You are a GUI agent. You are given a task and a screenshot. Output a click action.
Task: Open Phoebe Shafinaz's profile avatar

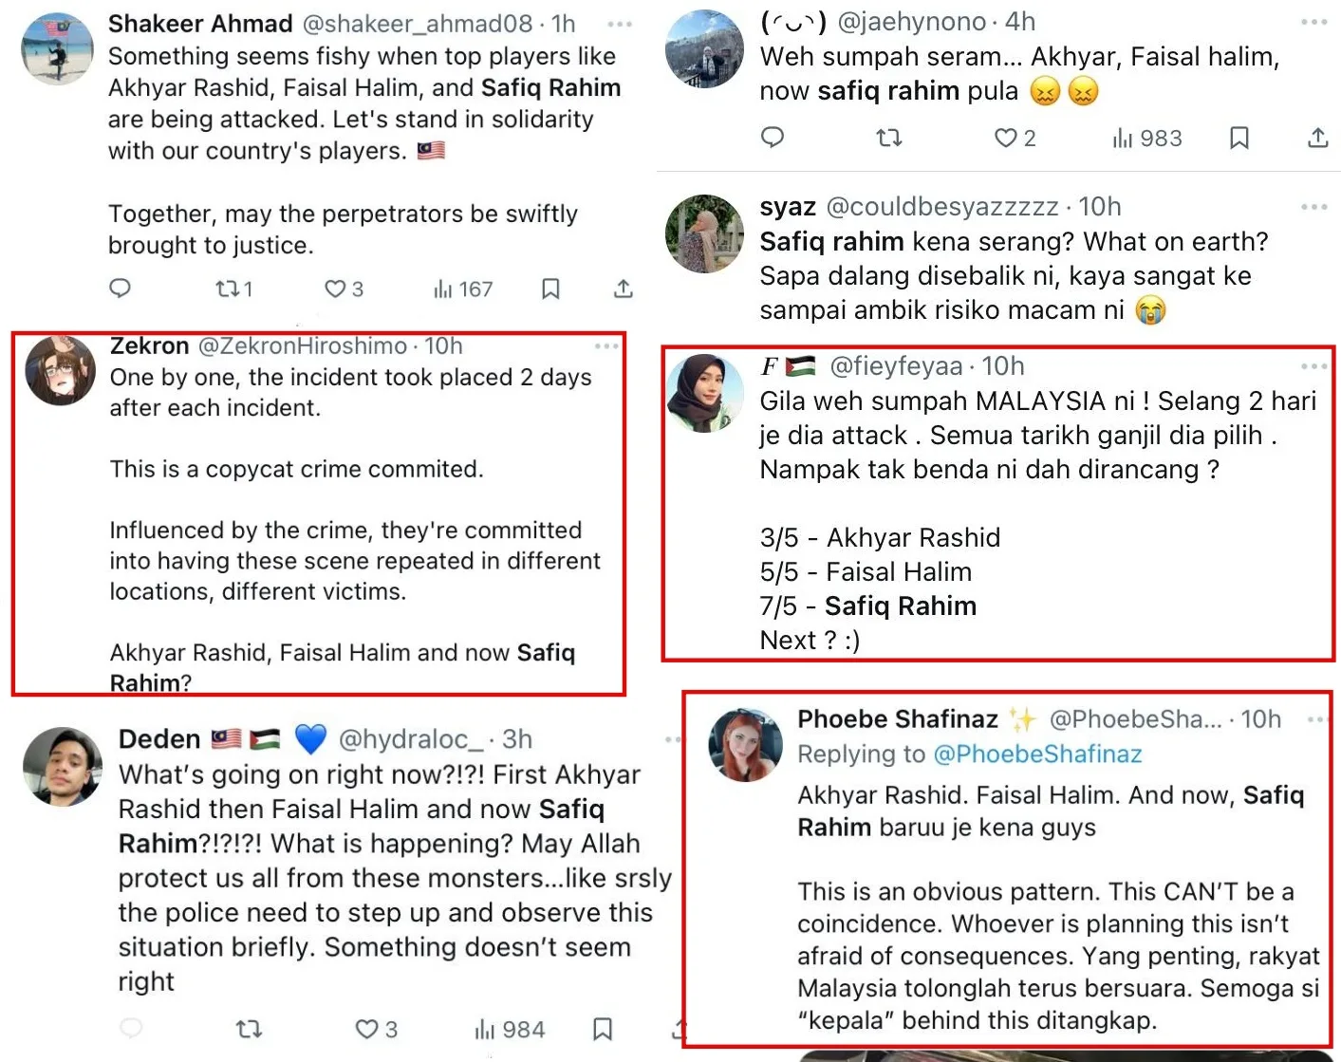click(745, 744)
